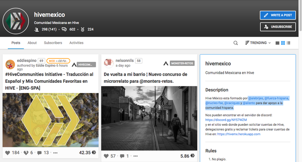
Task: Switch to list view layout icon
Action: click(x=277, y=43)
